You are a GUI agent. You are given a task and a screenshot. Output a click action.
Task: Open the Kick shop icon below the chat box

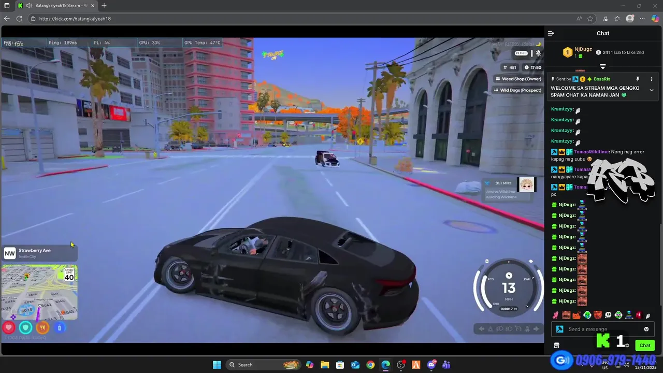[x=557, y=346]
